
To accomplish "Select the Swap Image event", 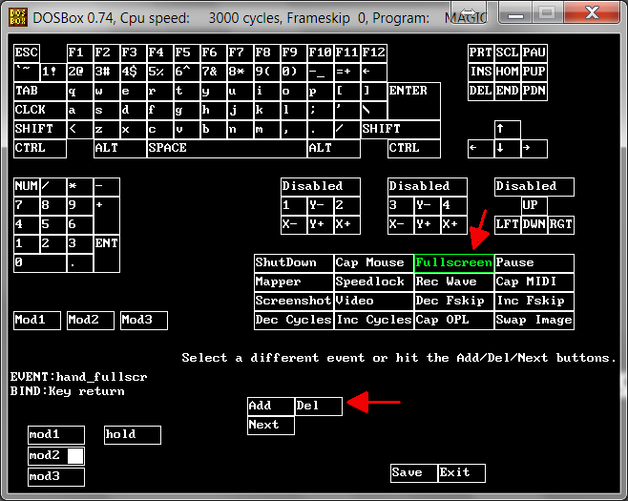I will click(534, 321).
